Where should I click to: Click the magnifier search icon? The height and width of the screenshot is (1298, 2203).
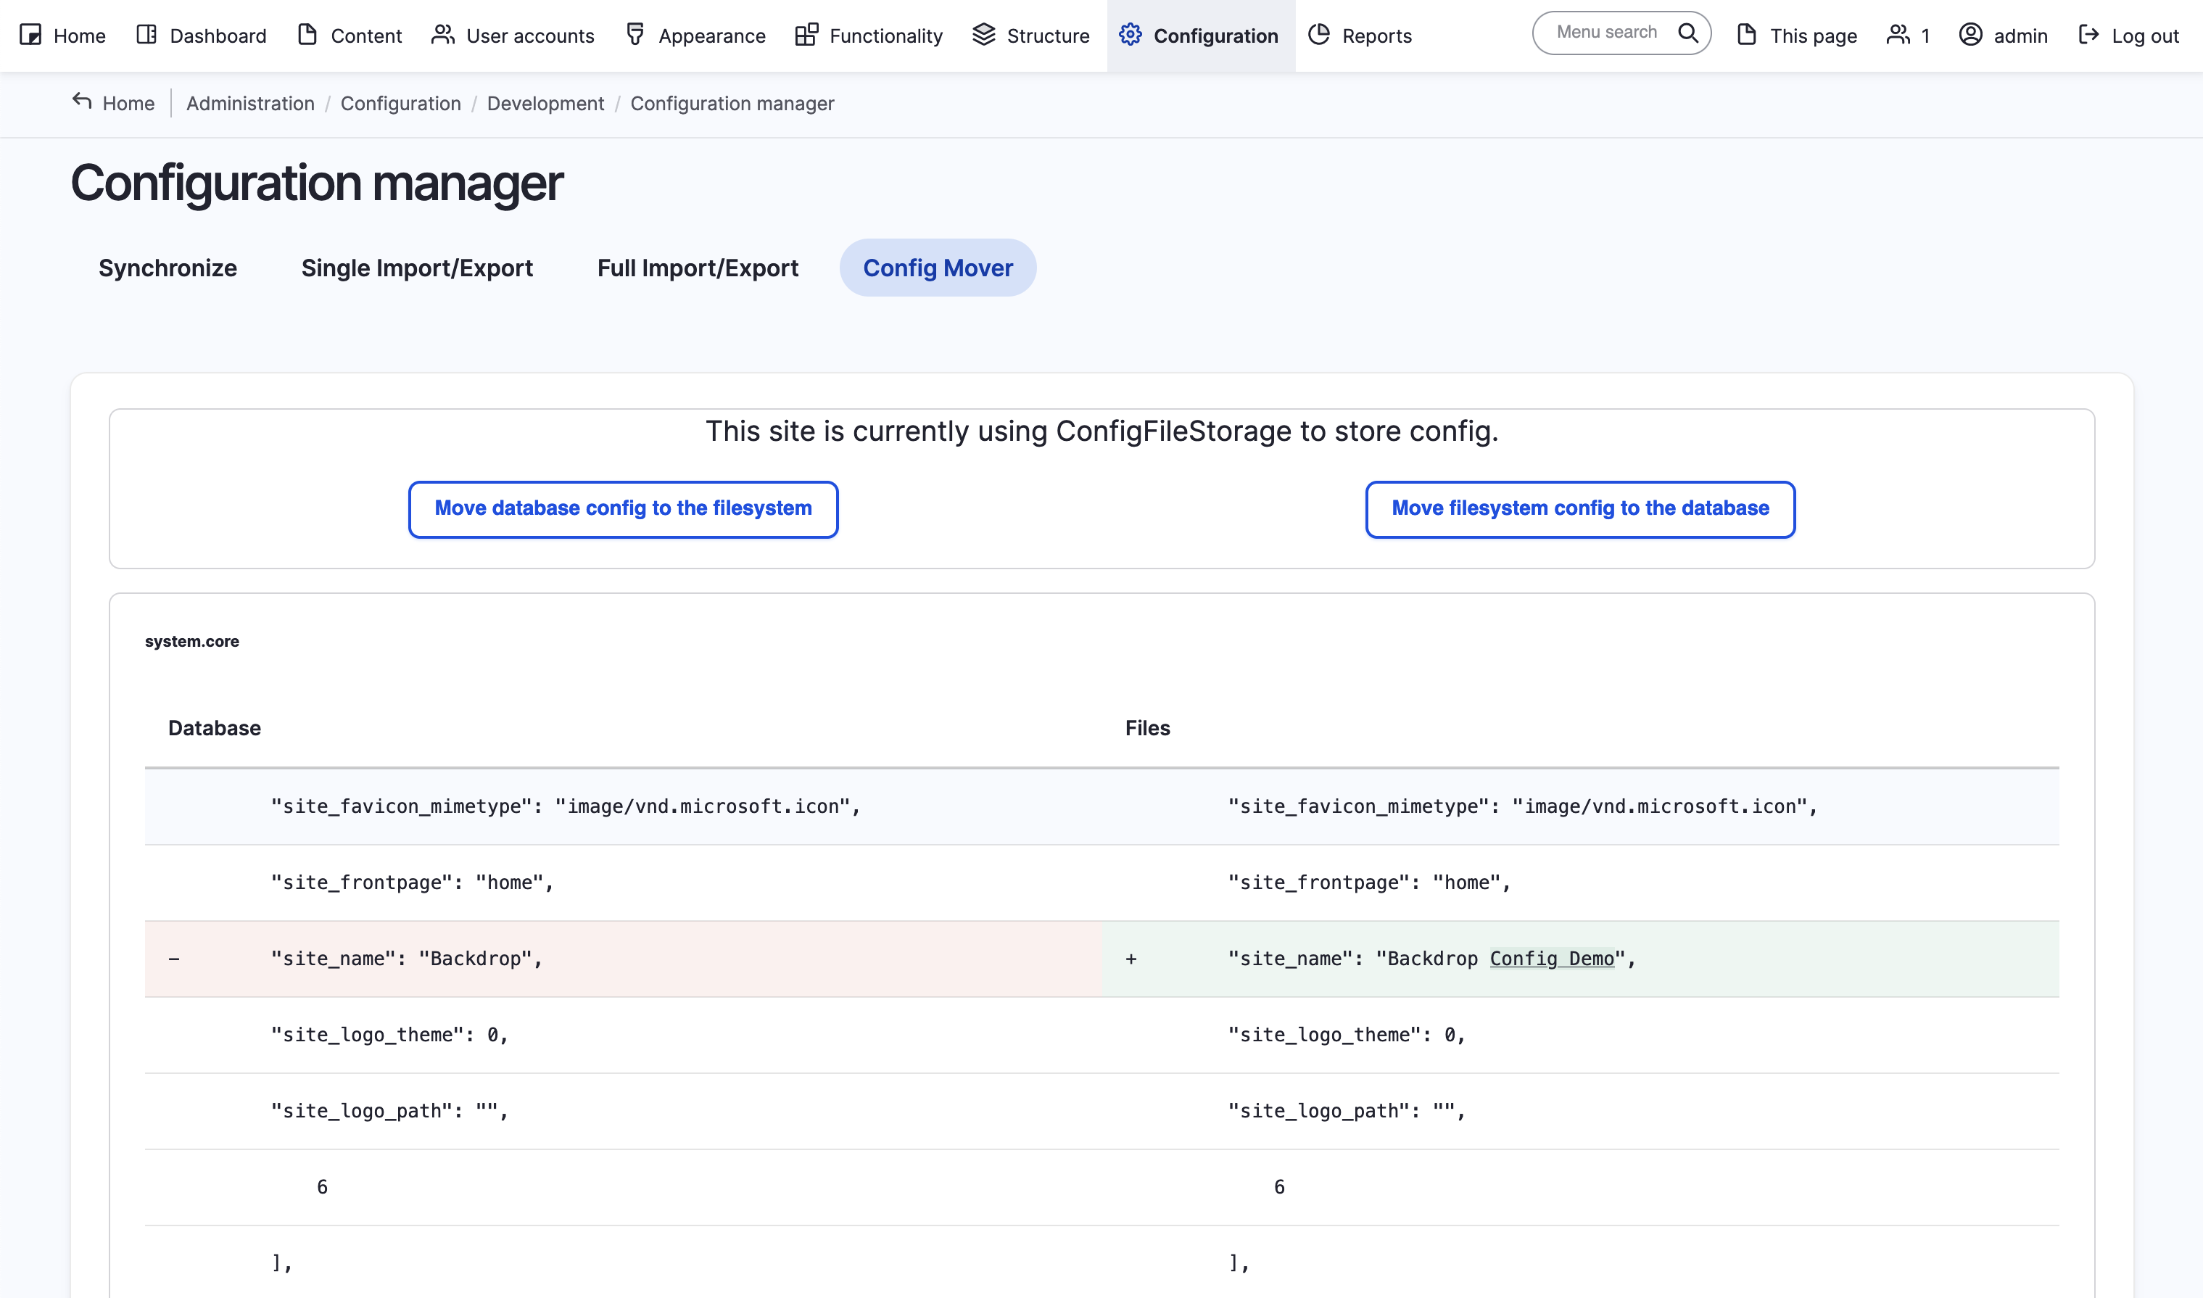coord(1688,33)
